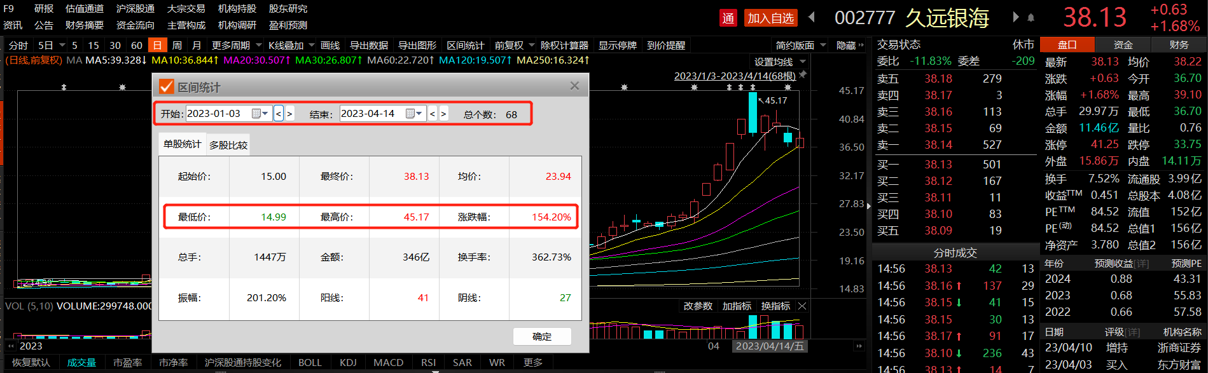
Task: Click the start date input field
Action: point(216,114)
